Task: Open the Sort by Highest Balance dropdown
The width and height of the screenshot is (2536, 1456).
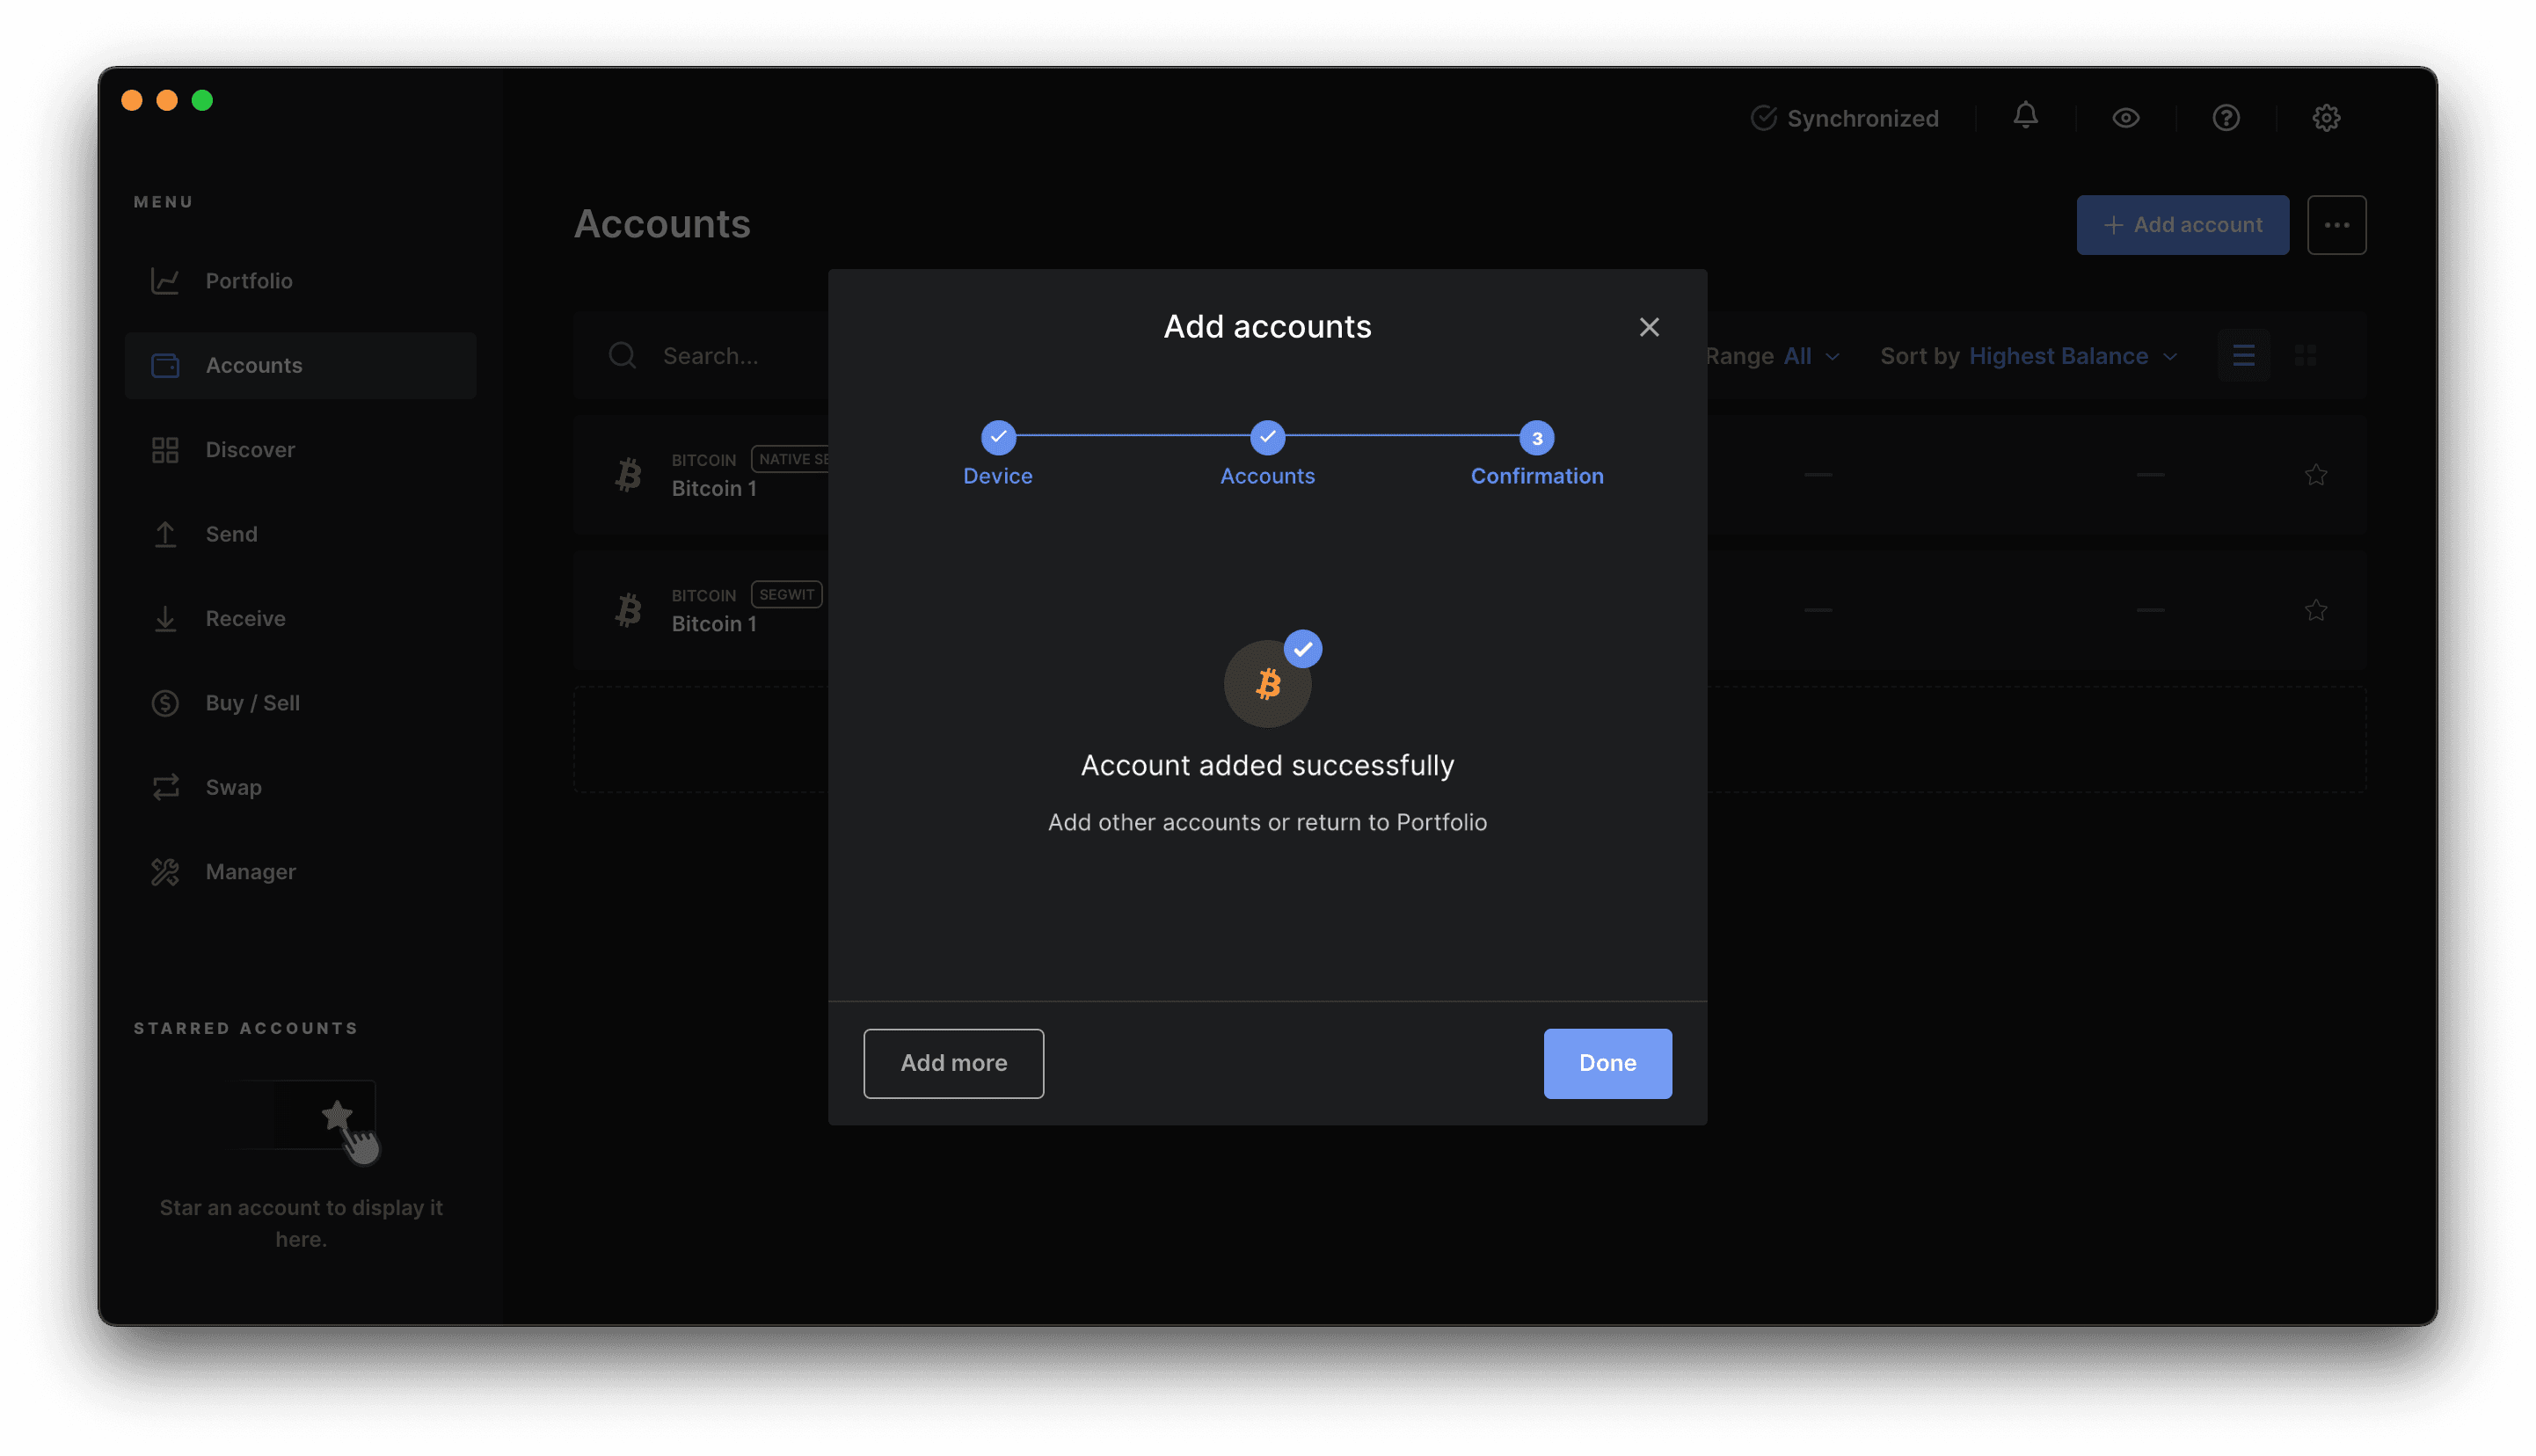Action: pyautogui.click(x=2072, y=355)
